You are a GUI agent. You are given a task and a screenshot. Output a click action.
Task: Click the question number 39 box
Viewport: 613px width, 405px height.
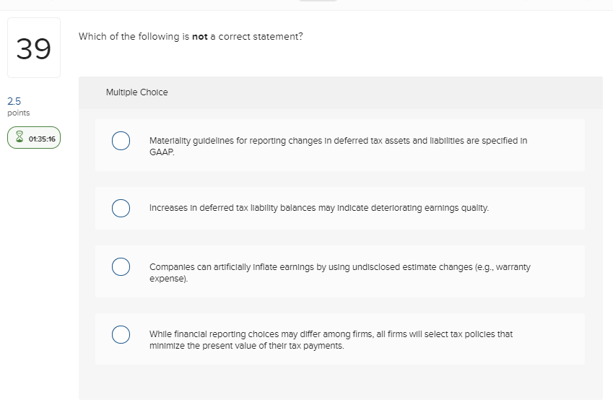coord(34,48)
